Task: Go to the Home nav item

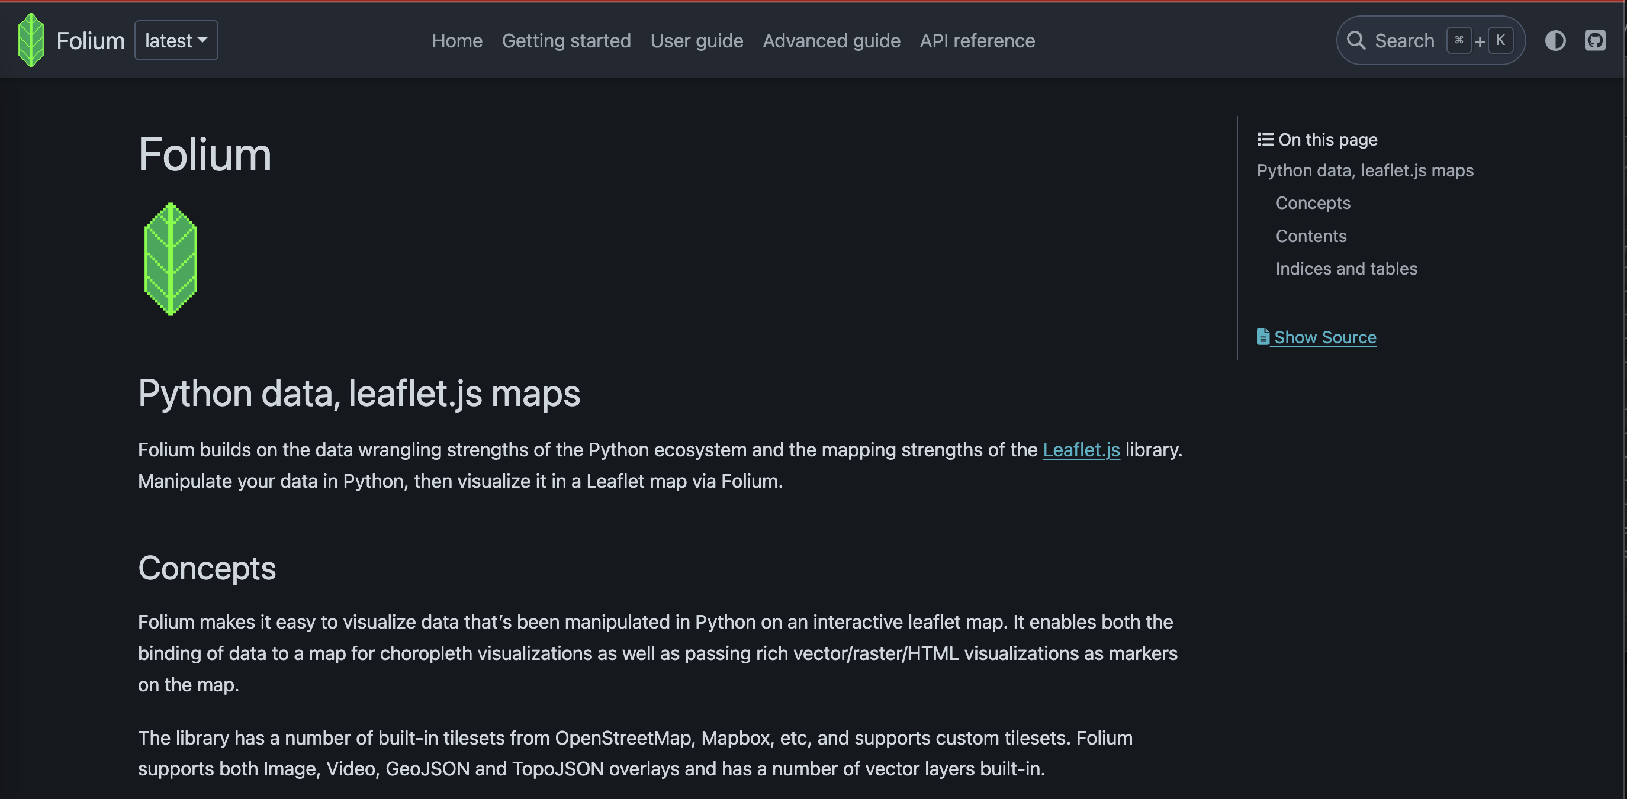Action: pyautogui.click(x=457, y=41)
